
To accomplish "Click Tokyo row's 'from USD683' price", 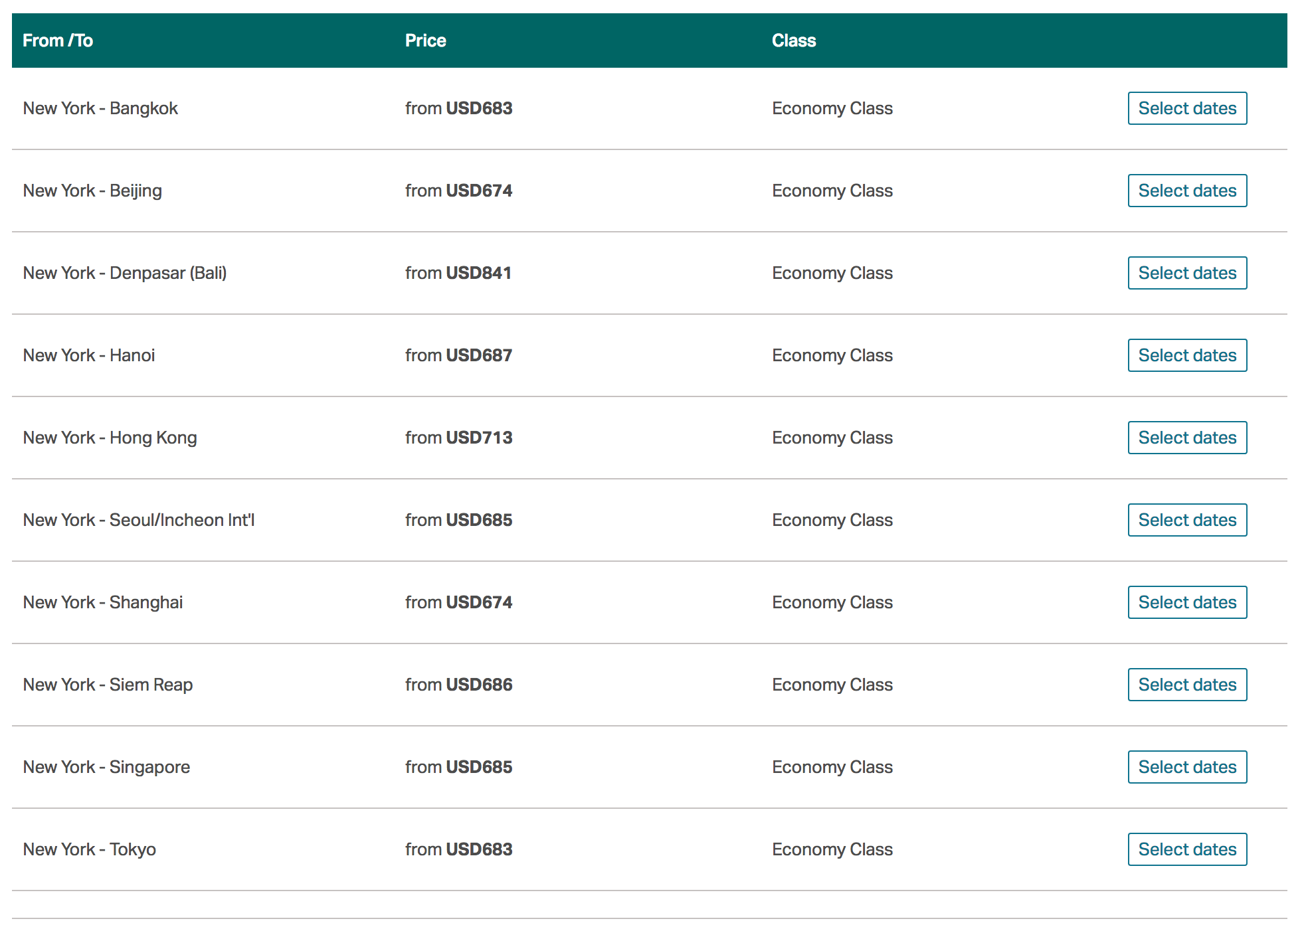I will tap(459, 849).
